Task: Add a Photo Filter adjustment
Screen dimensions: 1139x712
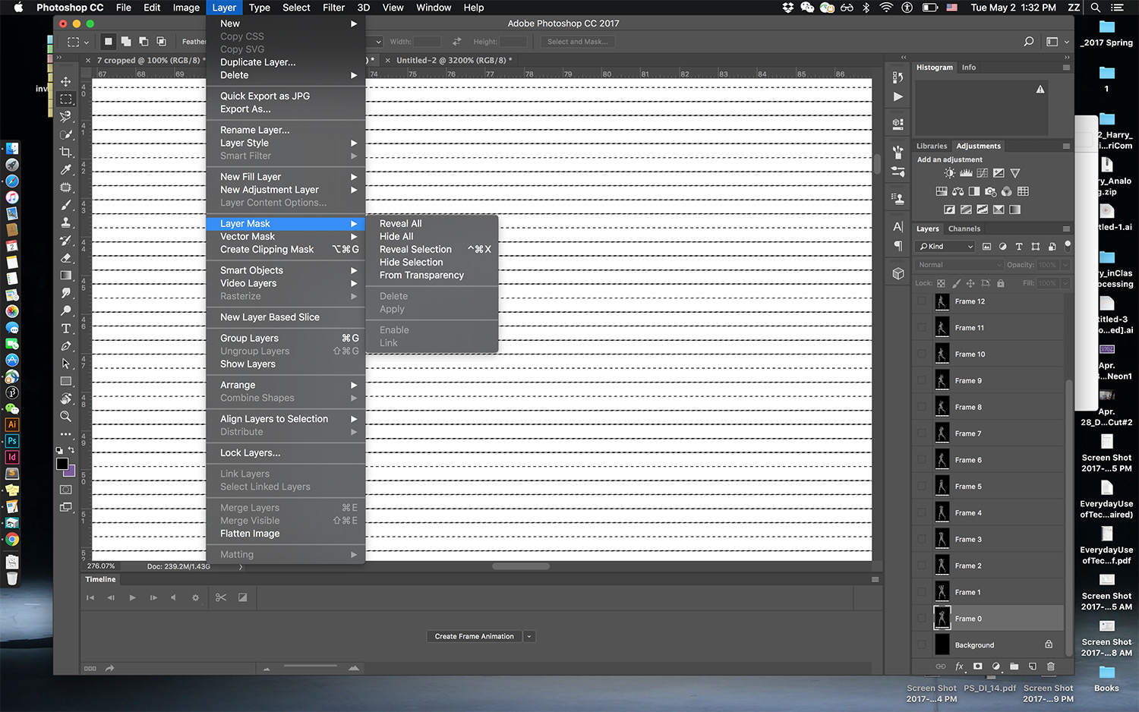Action: 990,191
